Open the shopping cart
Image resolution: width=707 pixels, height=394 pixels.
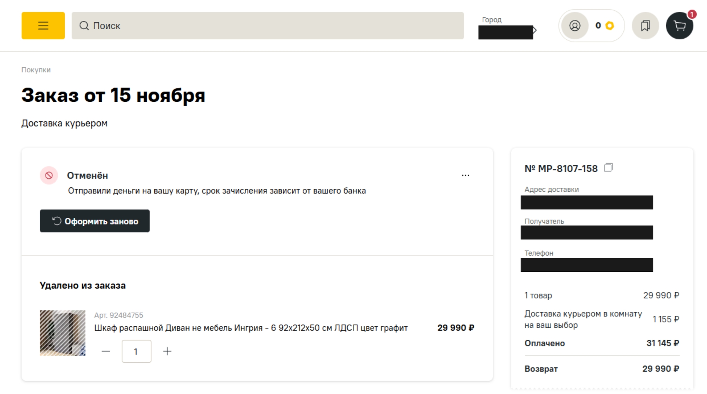click(x=679, y=26)
